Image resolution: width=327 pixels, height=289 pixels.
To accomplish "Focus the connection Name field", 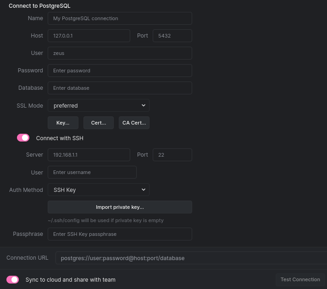I will pos(120,18).
